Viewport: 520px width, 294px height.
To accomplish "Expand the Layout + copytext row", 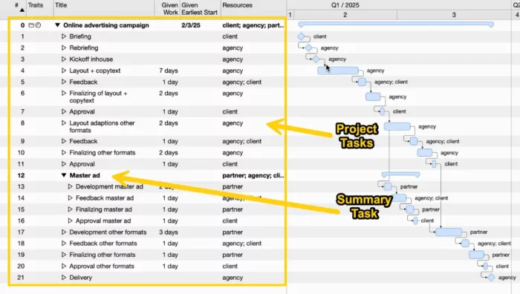I will tap(64, 71).
